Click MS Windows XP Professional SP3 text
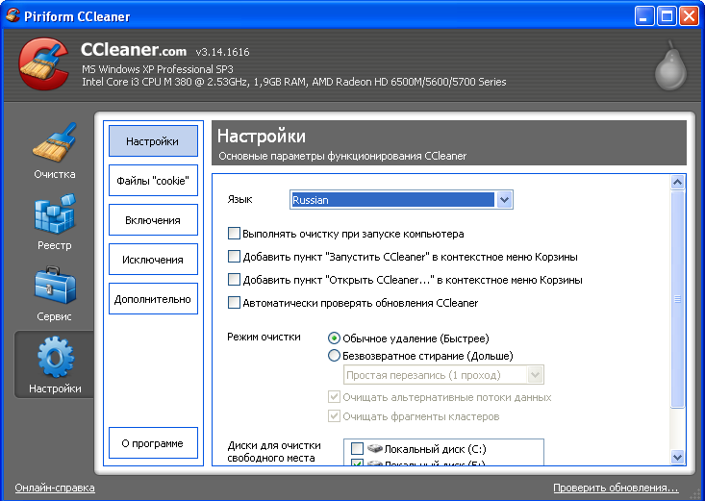This screenshot has height=501, width=705. point(158,69)
